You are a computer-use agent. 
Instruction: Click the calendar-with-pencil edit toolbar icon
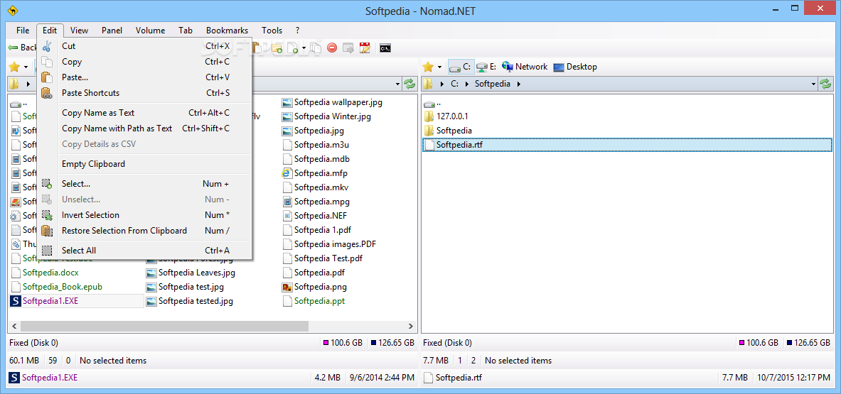click(365, 48)
